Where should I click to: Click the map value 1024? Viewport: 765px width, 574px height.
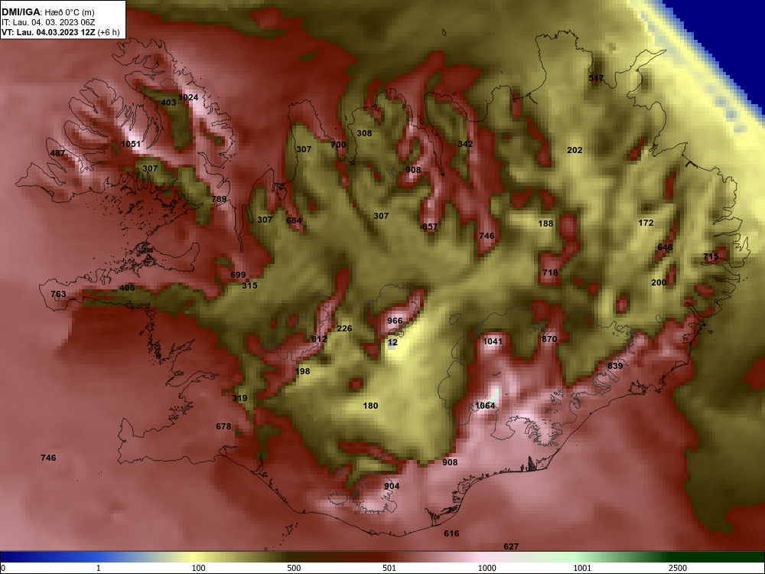click(188, 98)
